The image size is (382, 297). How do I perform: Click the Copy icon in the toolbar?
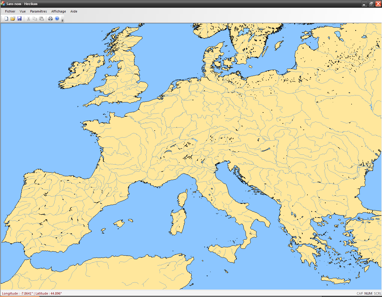(x=35, y=19)
